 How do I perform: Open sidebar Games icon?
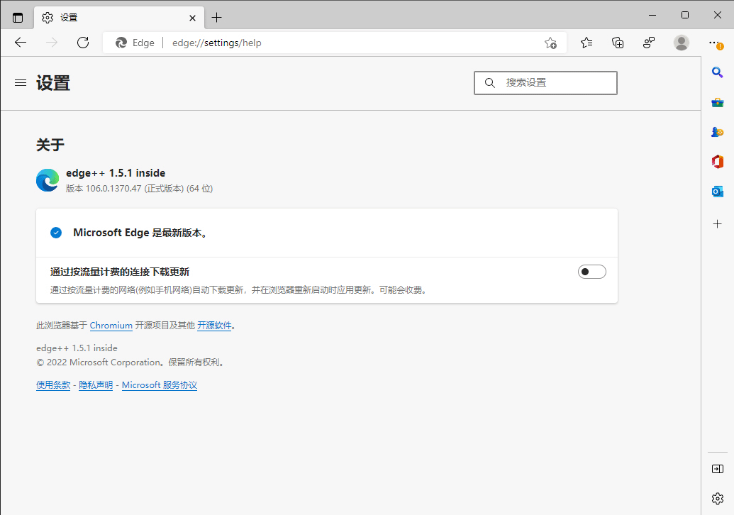click(x=717, y=132)
